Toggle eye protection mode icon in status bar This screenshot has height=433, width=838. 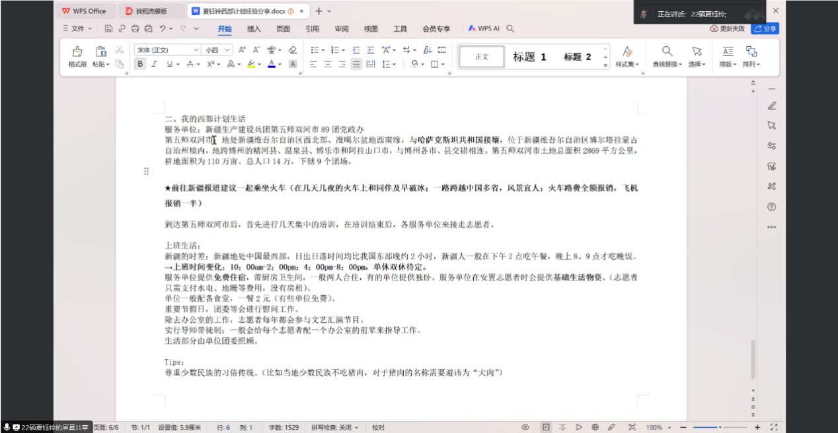coord(525,427)
